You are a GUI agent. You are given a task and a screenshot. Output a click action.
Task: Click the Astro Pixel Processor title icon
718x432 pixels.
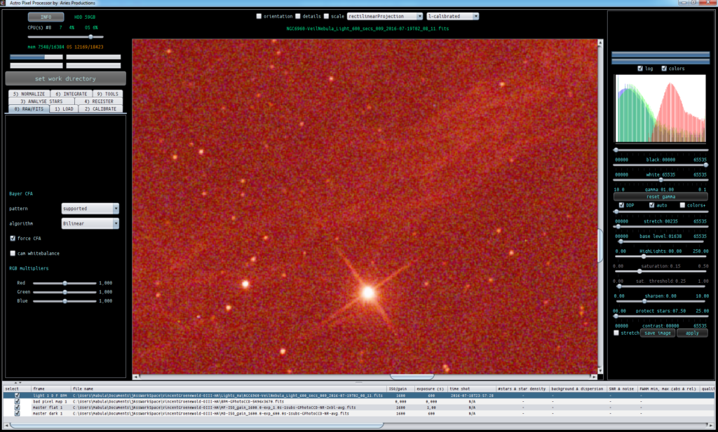[x=4, y=3]
